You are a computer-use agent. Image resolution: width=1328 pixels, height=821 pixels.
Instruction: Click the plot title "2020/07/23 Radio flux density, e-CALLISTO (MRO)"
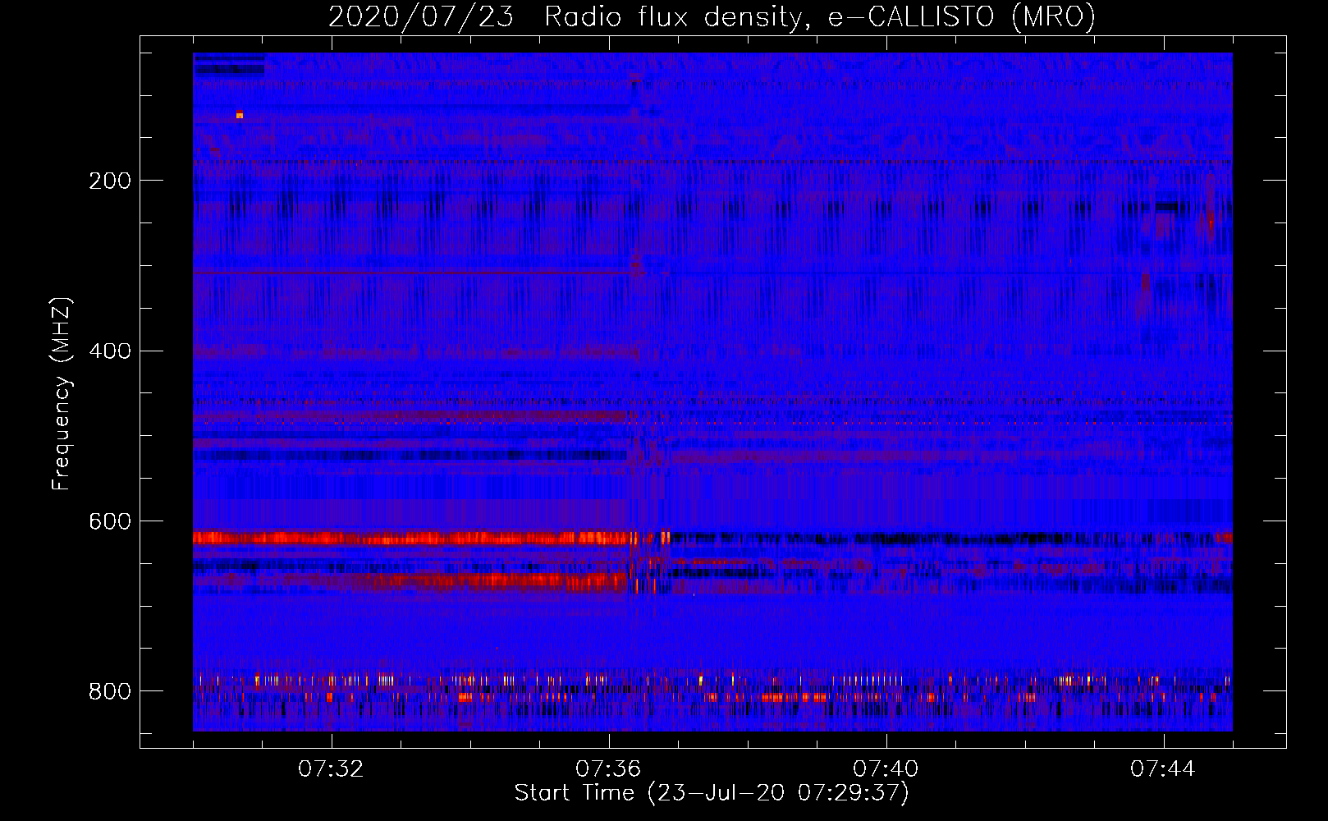click(712, 16)
